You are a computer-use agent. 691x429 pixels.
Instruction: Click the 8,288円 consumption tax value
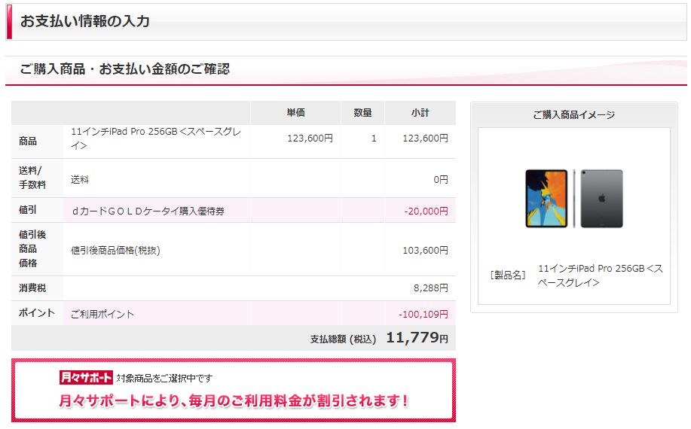(x=431, y=288)
